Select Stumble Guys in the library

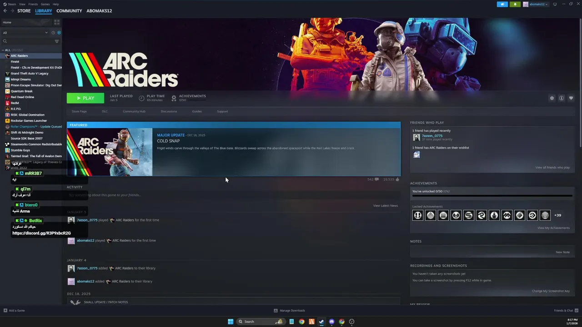coord(20,150)
